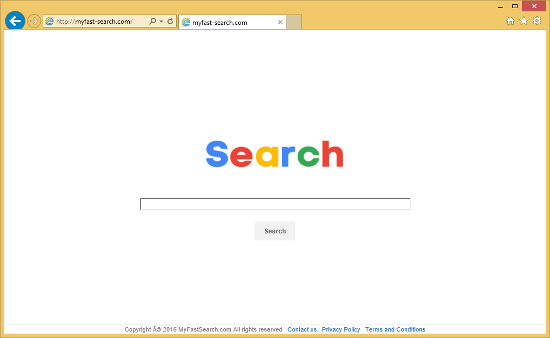The height and width of the screenshot is (338, 550).
Task: Select the myfast-search.com tab
Action: coord(232,23)
